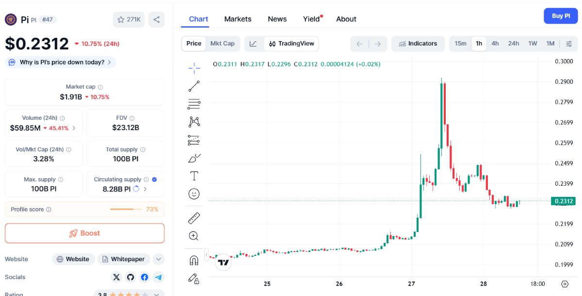Select the text annotation tool
582x296 pixels.
[x=194, y=176]
